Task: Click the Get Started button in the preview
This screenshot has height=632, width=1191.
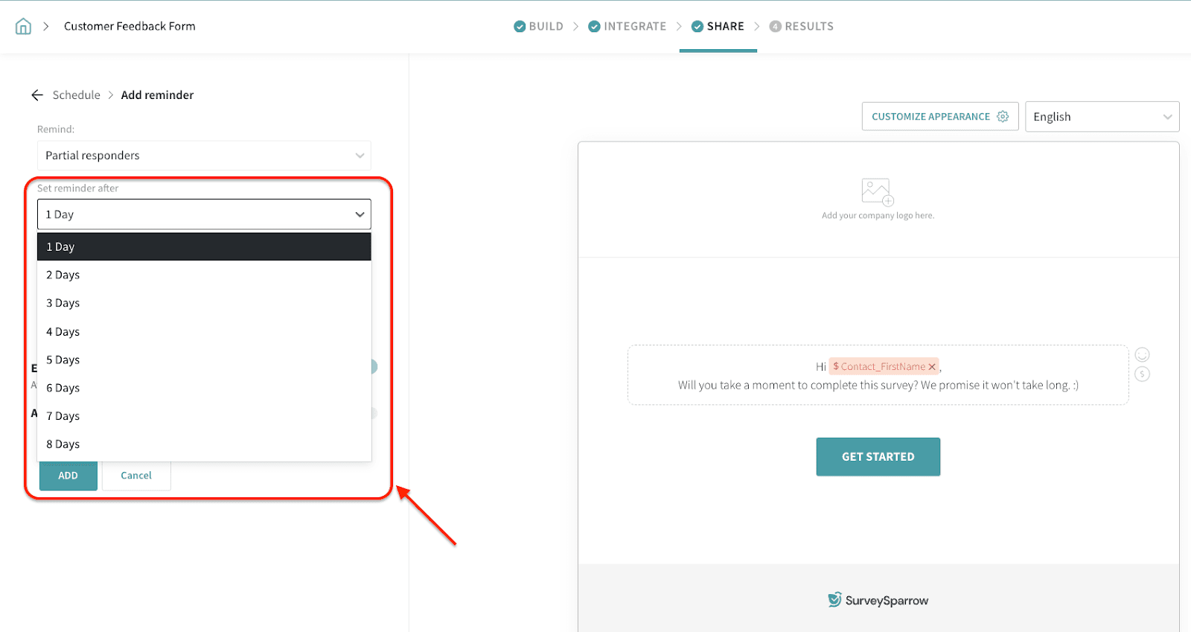Action: 878,457
